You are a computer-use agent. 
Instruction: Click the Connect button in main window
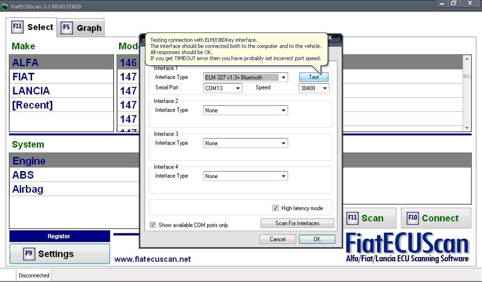pyautogui.click(x=436, y=218)
